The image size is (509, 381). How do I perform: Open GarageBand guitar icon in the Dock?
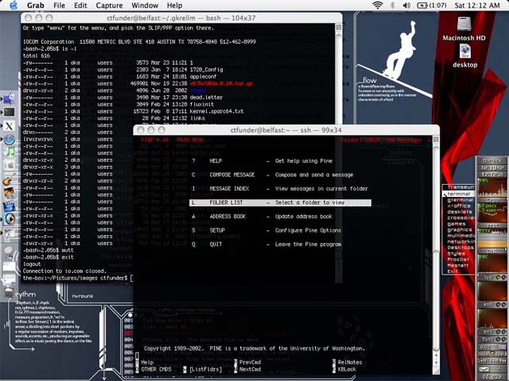tap(9, 180)
